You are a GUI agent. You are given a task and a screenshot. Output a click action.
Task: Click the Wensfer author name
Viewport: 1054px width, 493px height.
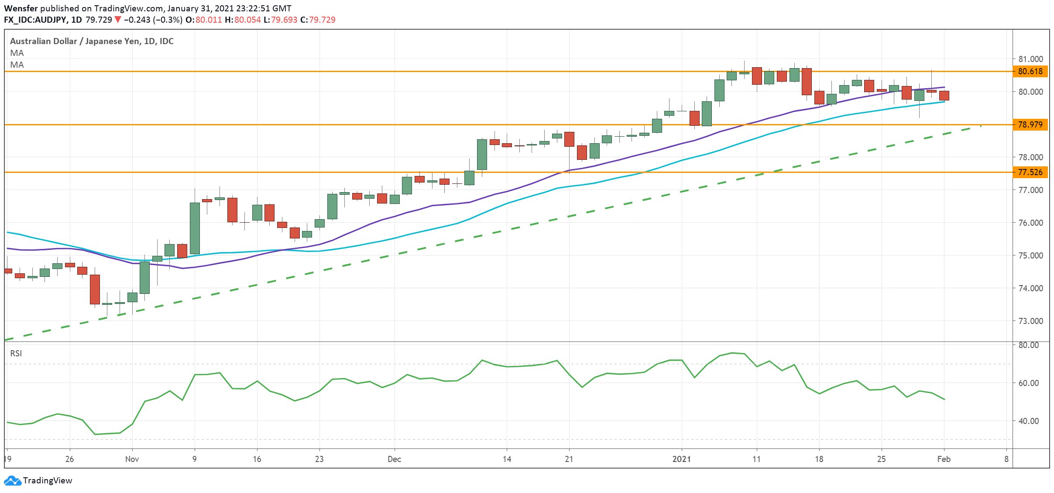[x=21, y=8]
